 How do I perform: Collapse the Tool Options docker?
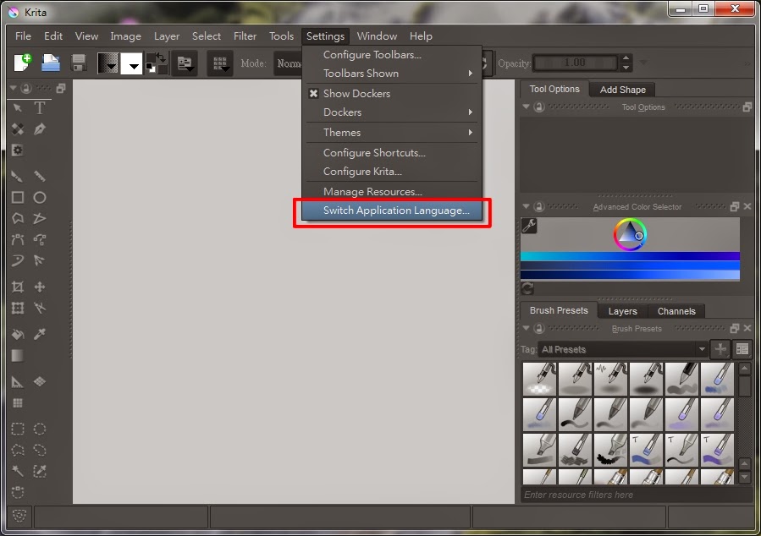[527, 107]
